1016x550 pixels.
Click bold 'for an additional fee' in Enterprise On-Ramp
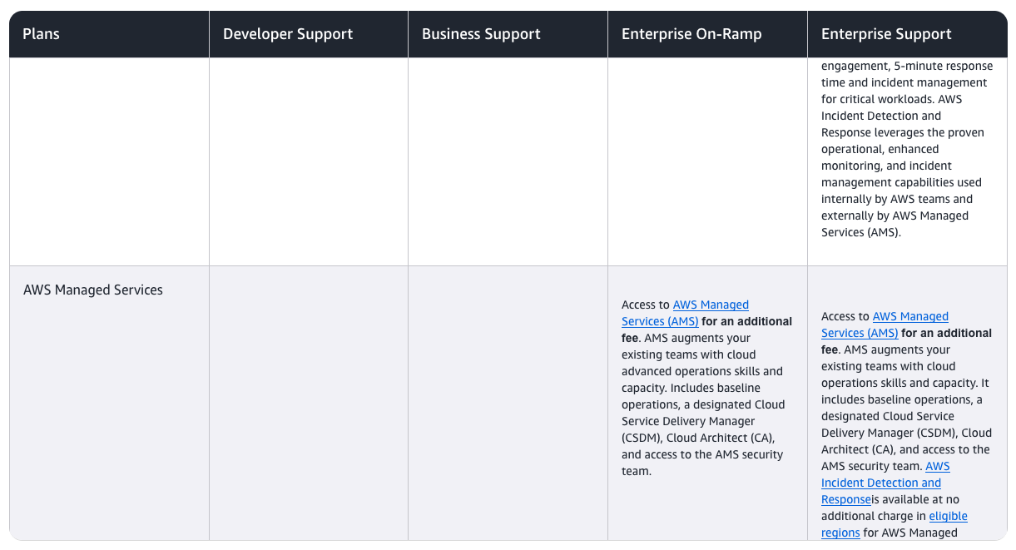(x=746, y=322)
